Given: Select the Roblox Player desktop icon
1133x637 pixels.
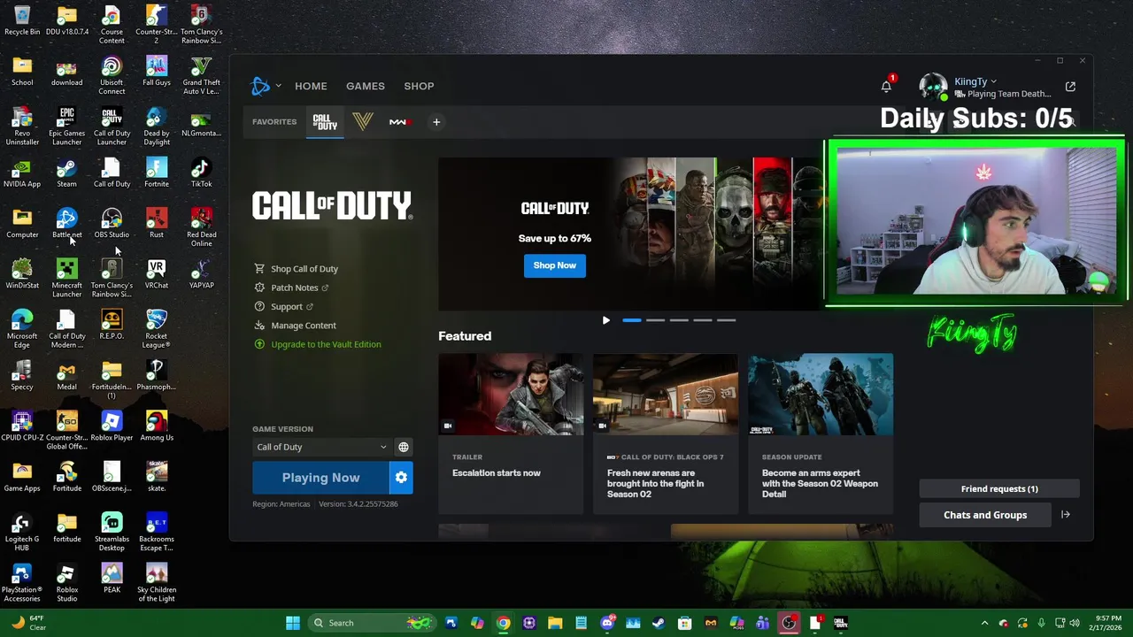Looking at the screenshot, I should coord(112,426).
